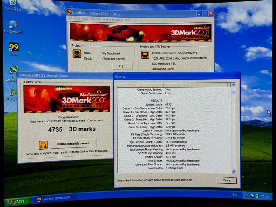Select the Fill Rate (Single-Texturing) row

click(x=174, y=134)
